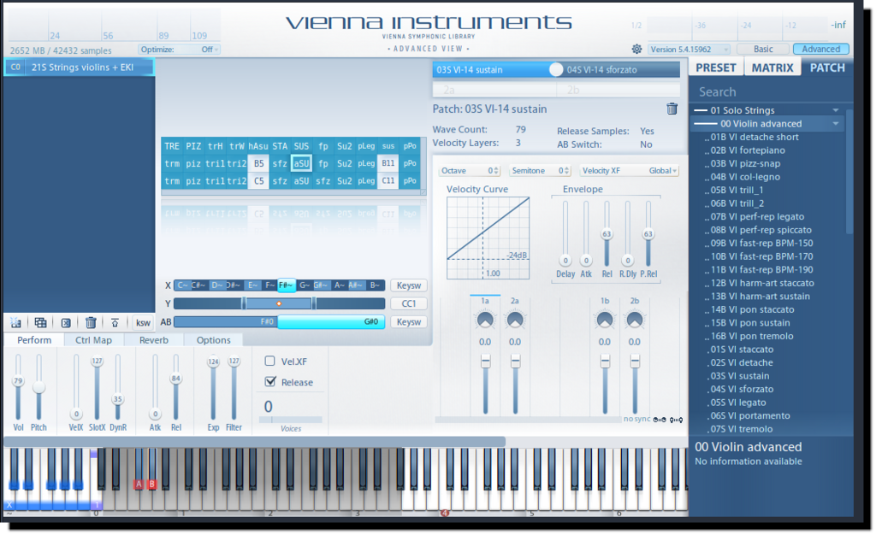Click the Vol slider in the Perform tab

(18, 388)
